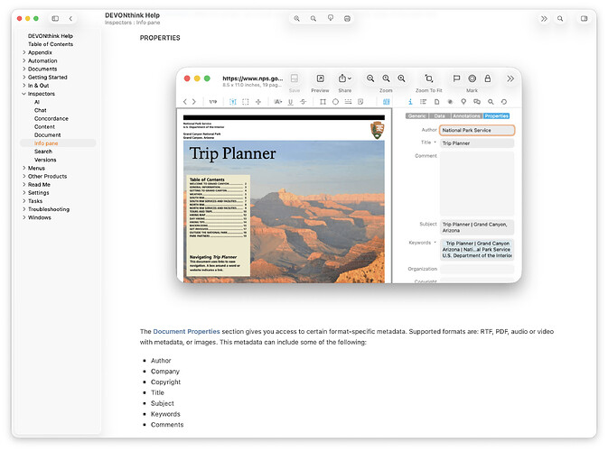
Task: Click the Company bullet list item
Action: pyautogui.click(x=165, y=372)
